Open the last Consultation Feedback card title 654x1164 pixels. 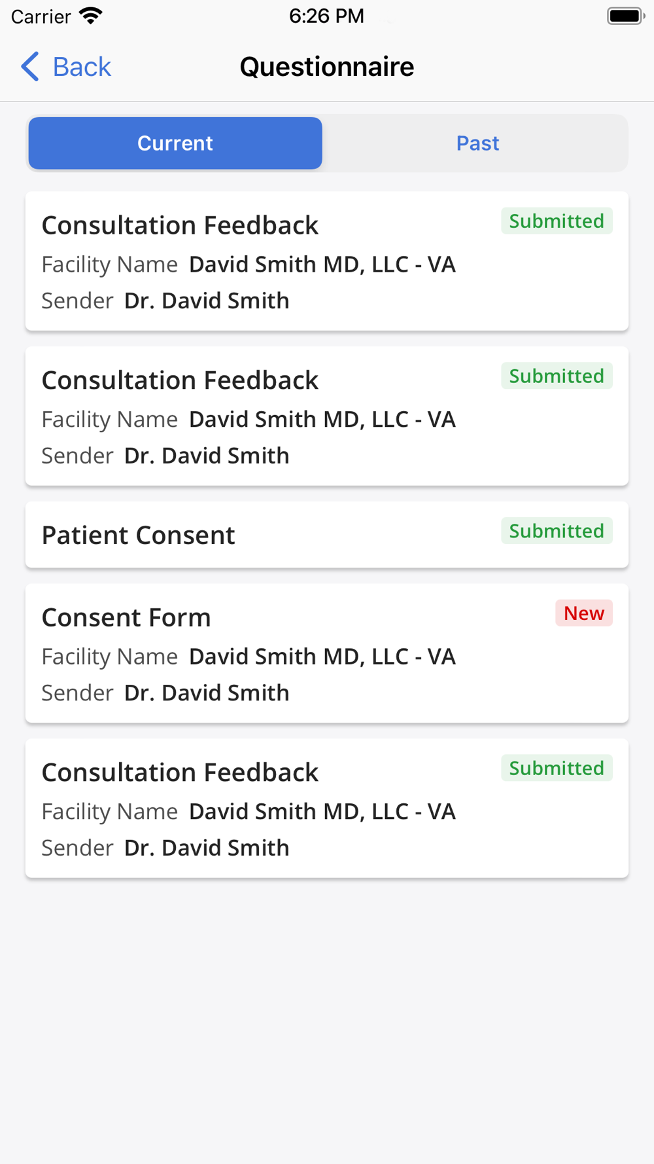180,773
